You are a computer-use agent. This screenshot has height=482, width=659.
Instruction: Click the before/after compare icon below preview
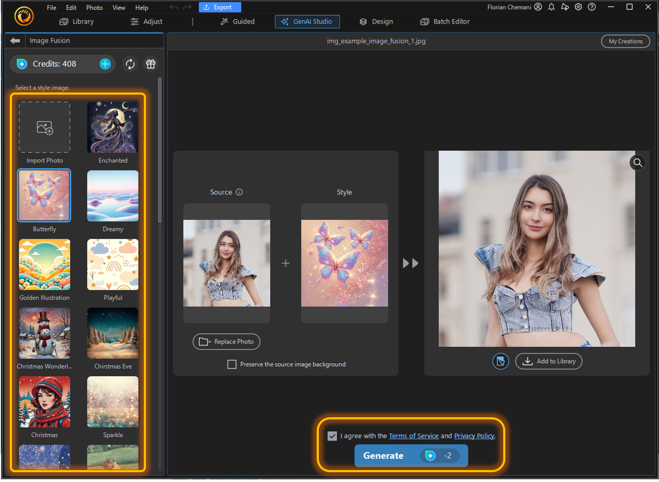pos(500,361)
